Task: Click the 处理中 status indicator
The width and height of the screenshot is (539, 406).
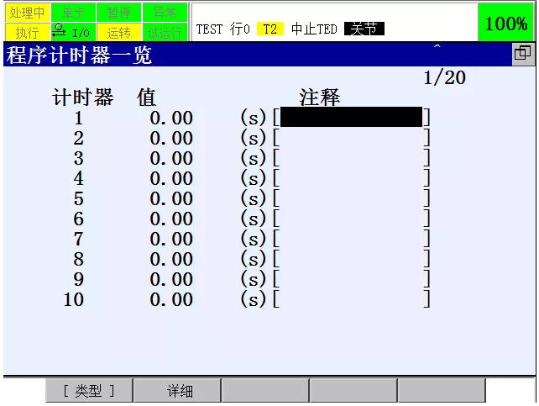Action: [28, 13]
